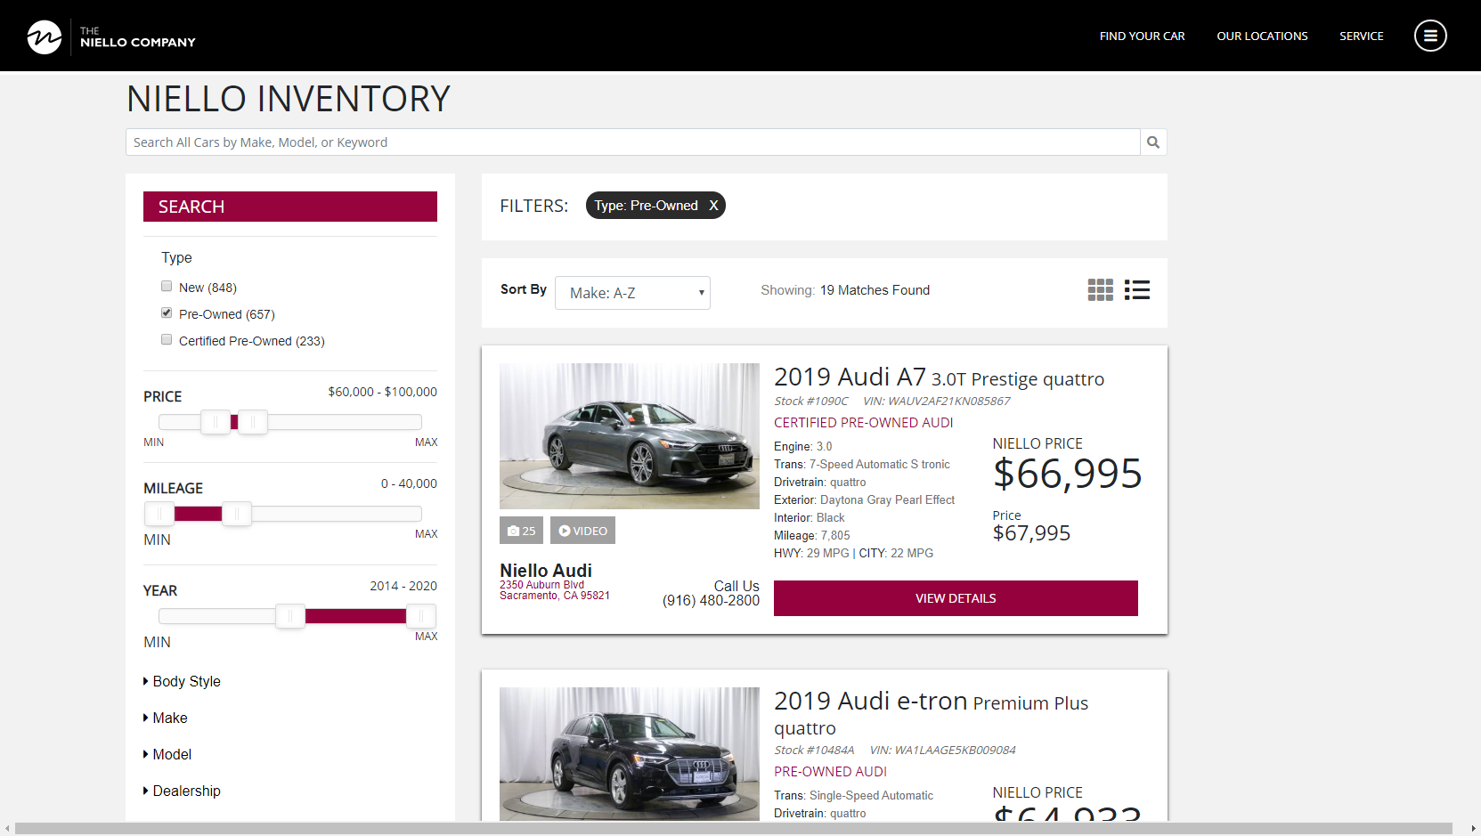Expand the Body Style filter
1481x836 pixels.
[182, 681]
